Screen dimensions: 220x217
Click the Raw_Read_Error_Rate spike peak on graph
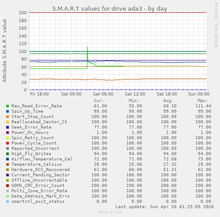[x=87, y=47]
